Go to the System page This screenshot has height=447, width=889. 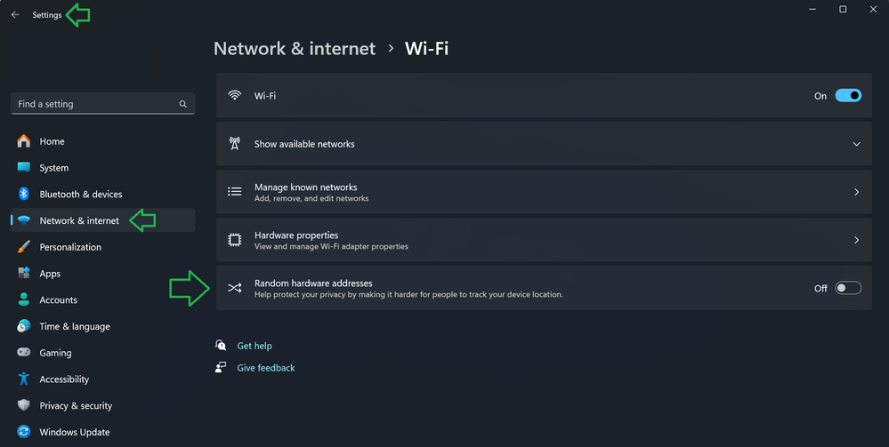click(x=53, y=168)
